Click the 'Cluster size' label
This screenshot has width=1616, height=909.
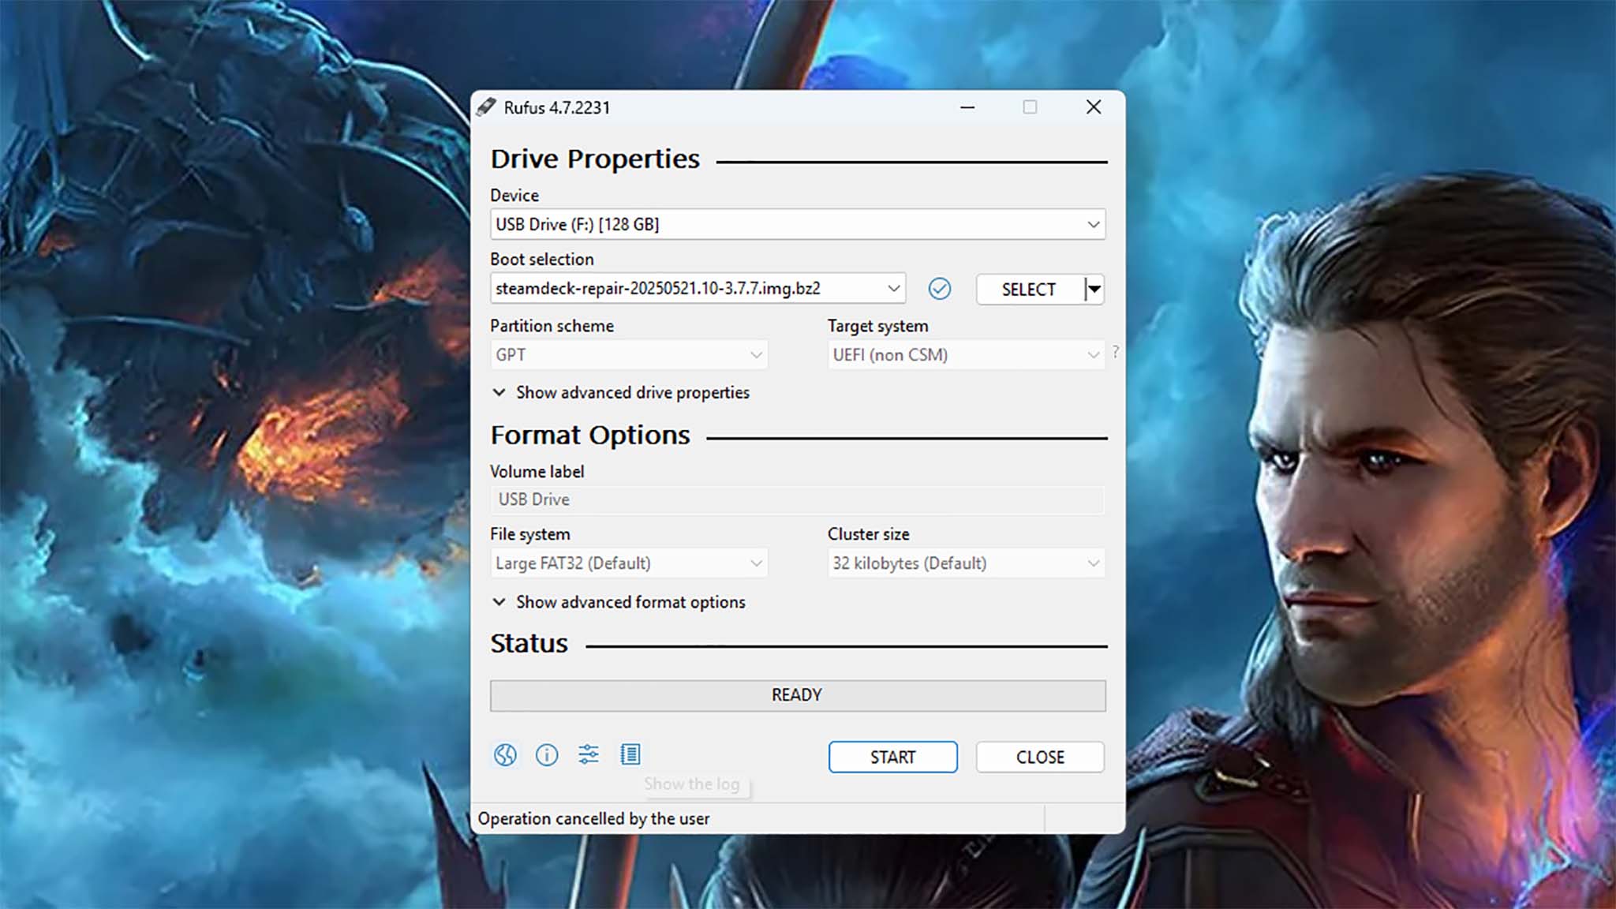868,534
